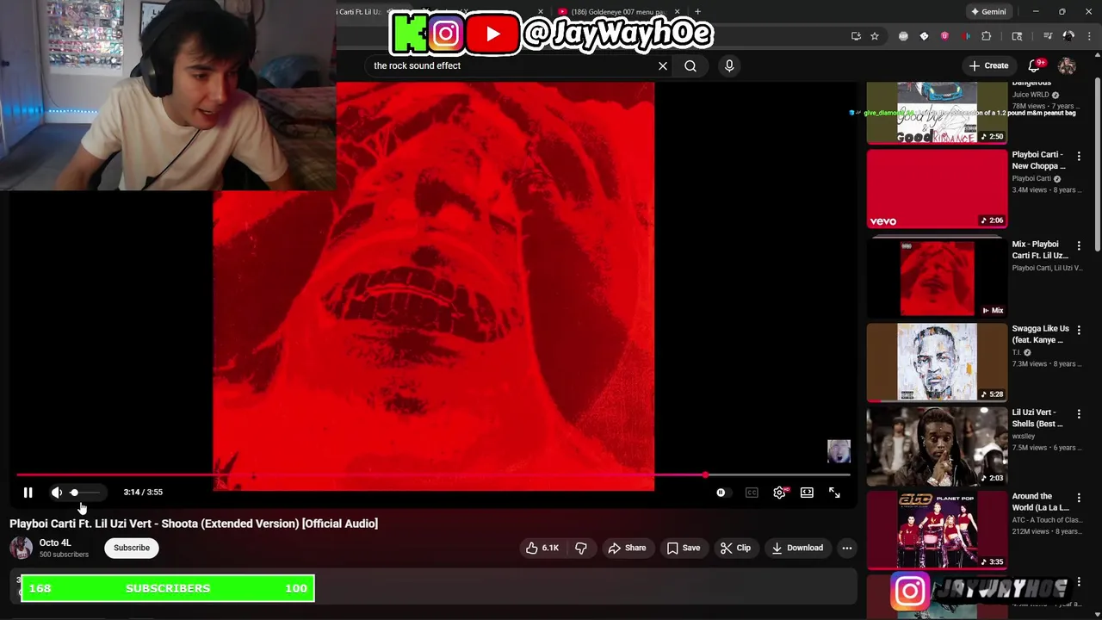The image size is (1102, 620).
Task: Open Gemini in Chrome
Action: (x=988, y=11)
